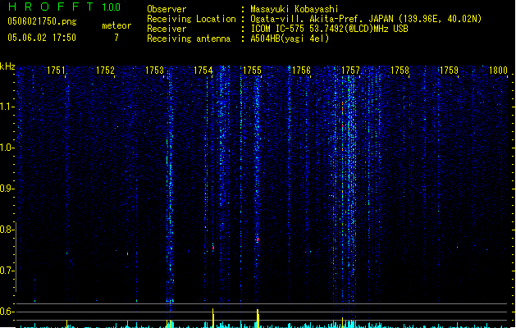The height and width of the screenshot is (328, 516).
Task: Click the 1759 time marker
Action: [449, 71]
